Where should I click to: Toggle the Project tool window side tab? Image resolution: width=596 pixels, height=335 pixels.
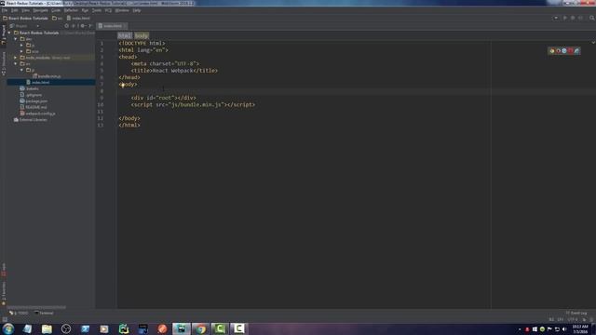pyautogui.click(x=4, y=34)
